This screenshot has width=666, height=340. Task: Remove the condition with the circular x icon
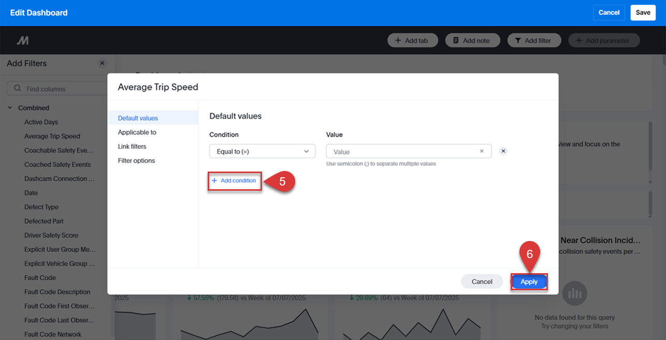coord(503,151)
